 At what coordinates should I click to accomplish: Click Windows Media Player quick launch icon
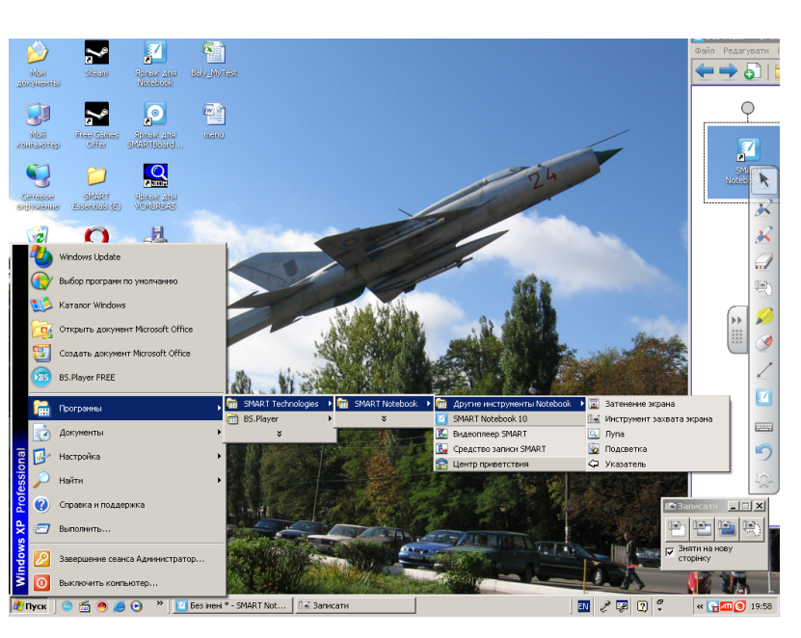point(137,606)
